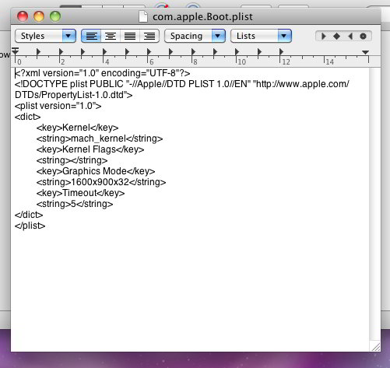
Task: Click the tab stop at ruler mark 12
Action: coord(281,52)
